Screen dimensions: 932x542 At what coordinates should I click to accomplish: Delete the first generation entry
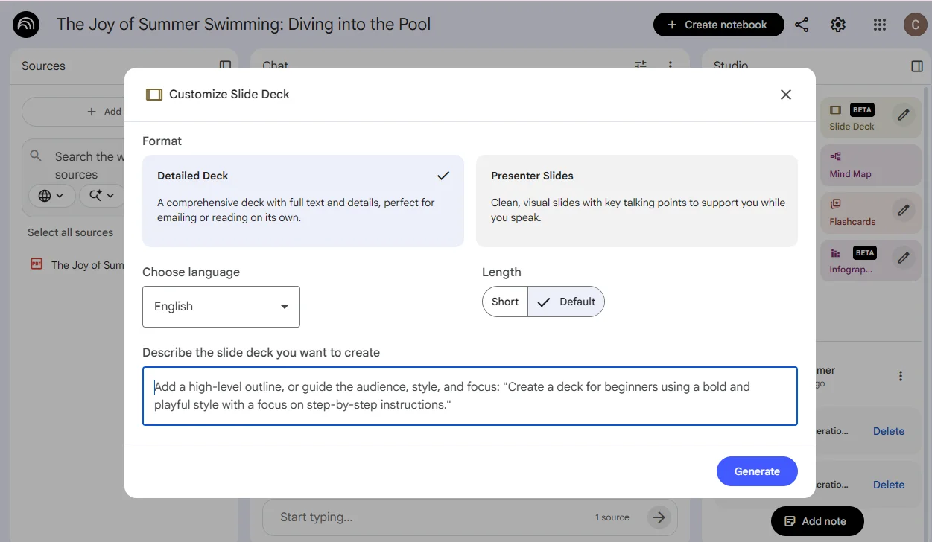[x=888, y=431]
